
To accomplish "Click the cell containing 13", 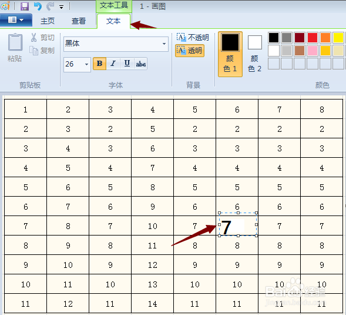I will pyautogui.click(x=153, y=284).
